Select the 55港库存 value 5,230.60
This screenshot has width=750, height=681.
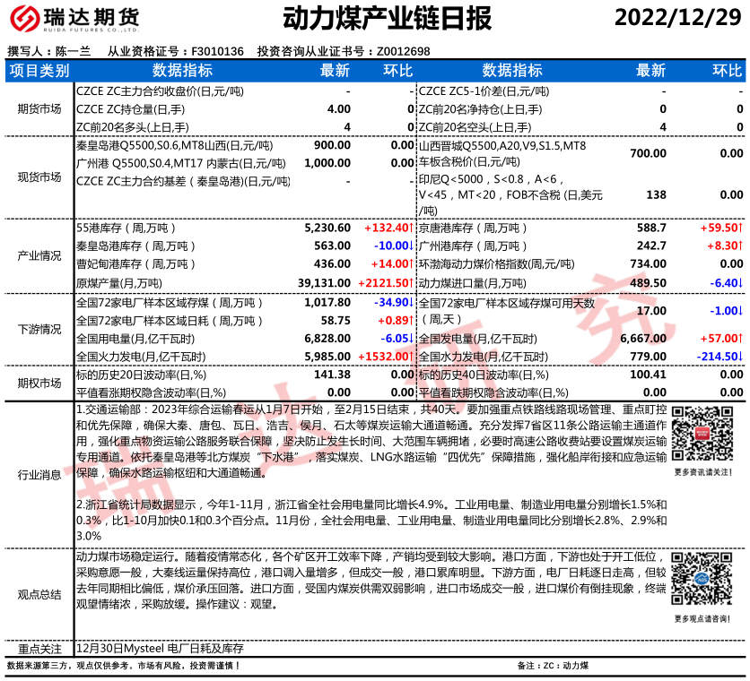(x=327, y=228)
